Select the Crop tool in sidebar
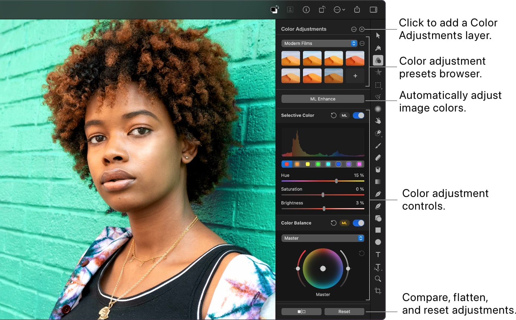This screenshot has height=320, width=516. point(378,291)
